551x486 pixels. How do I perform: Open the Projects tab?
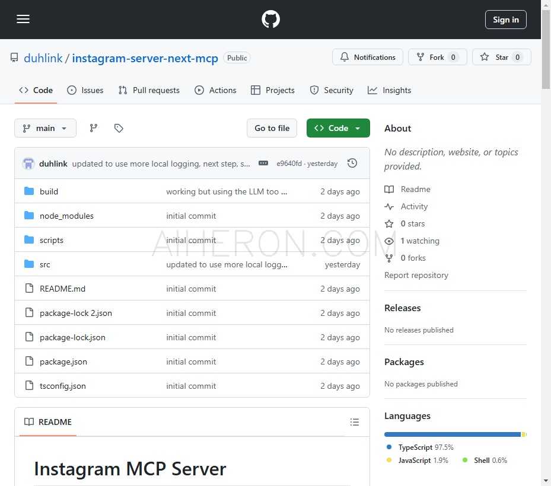[273, 90]
